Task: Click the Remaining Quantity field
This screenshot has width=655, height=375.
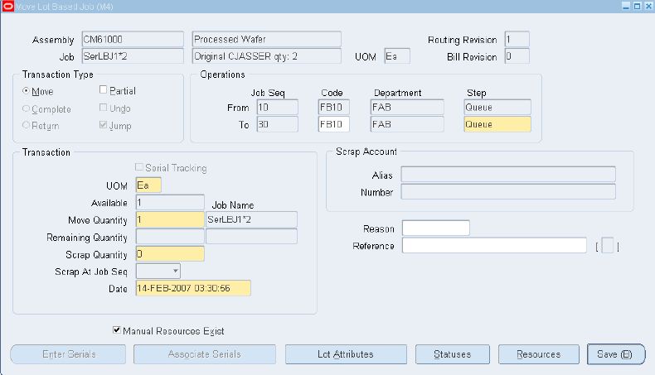Action: [x=170, y=237]
